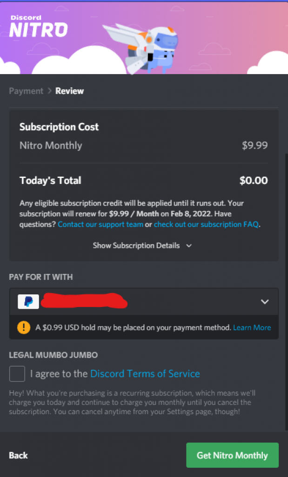Click the PayPal logo icon
Screen dimensions: 288x477
click(28, 301)
